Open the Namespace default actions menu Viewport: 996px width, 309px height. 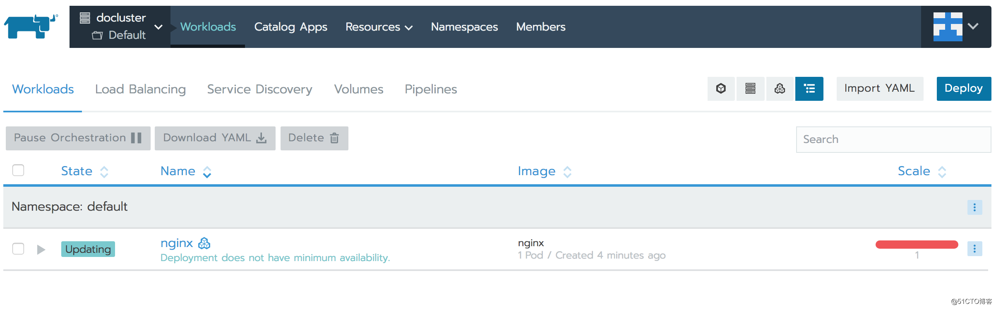974,207
